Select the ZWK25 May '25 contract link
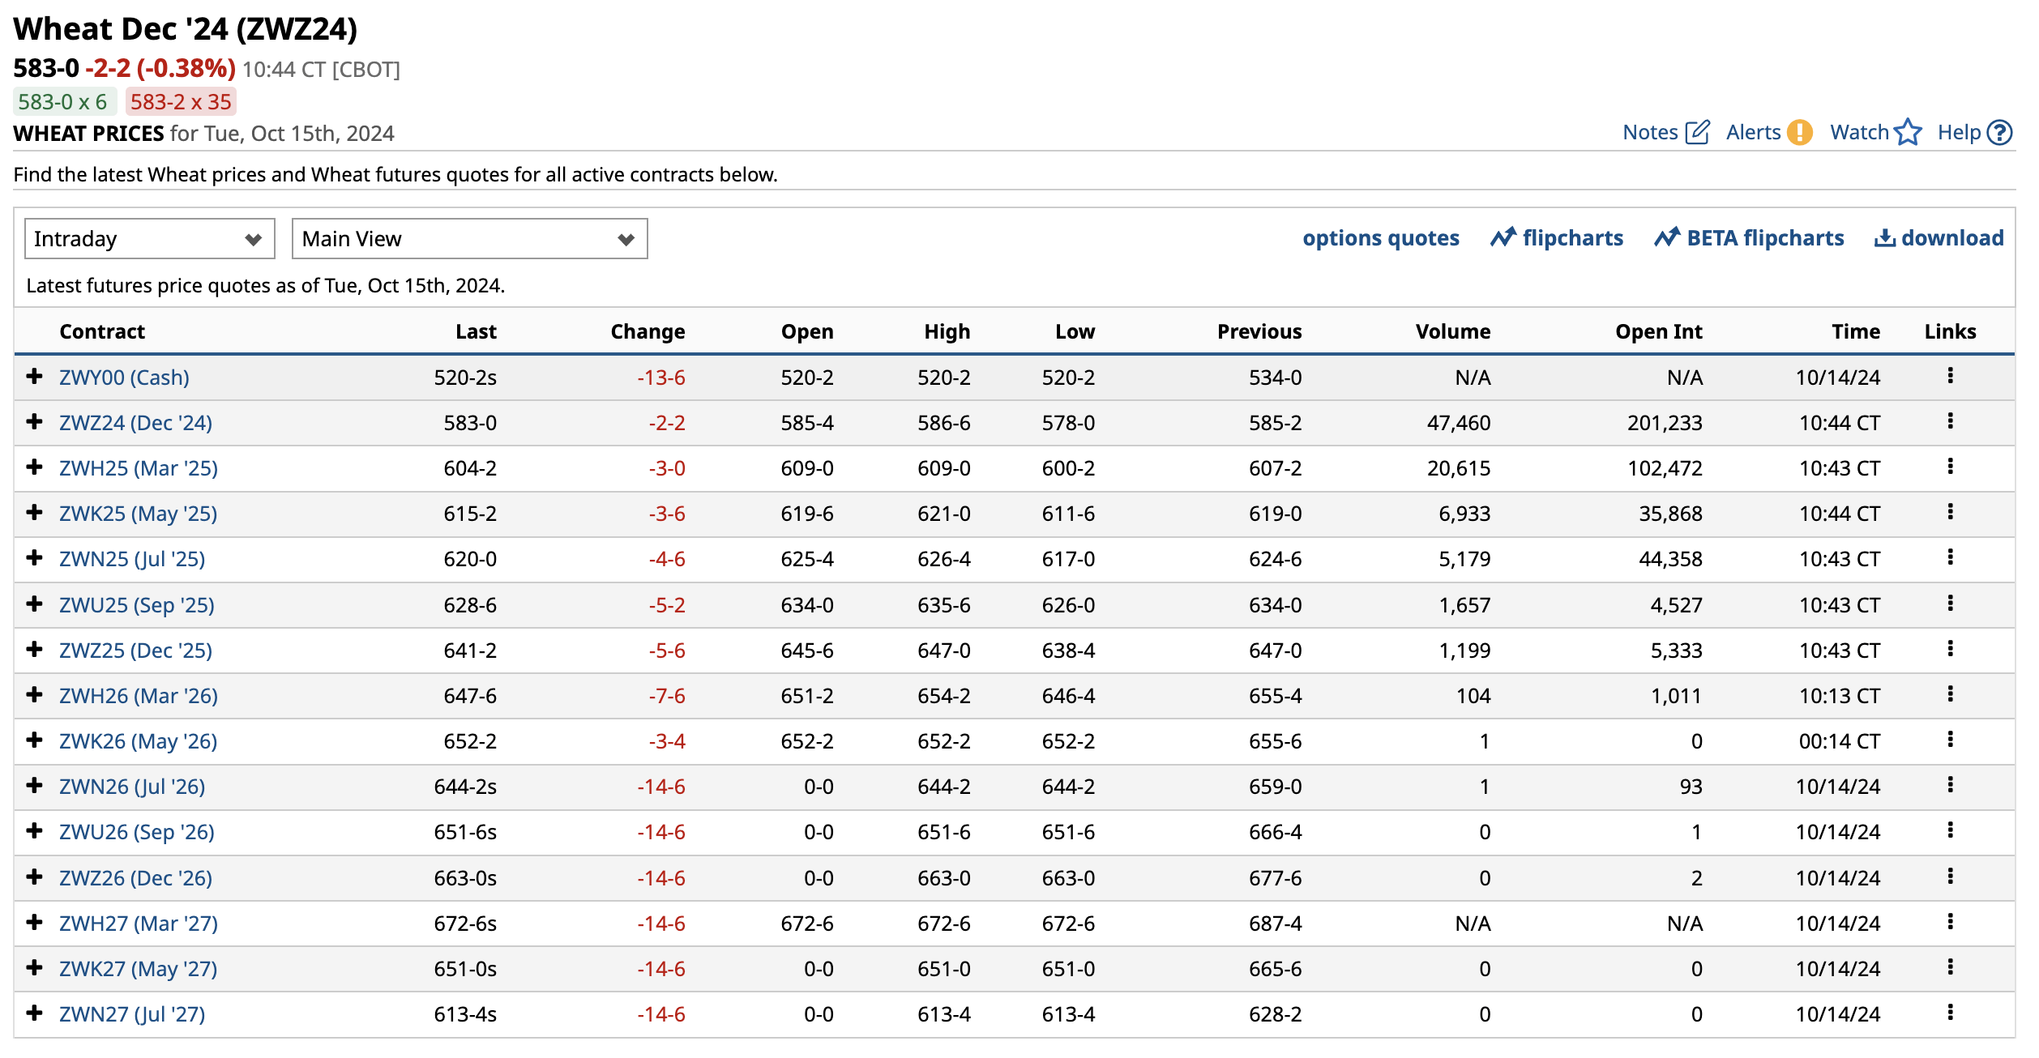Screen dimensions: 2039x1058 (138, 513)
